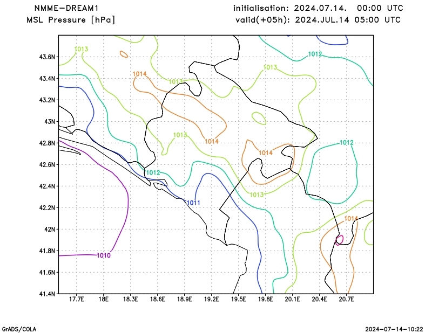Screen dimensions: 432x333
Task: Select the valid(+05h) 05:00 UTC line
Action: [x=318, y=20]
